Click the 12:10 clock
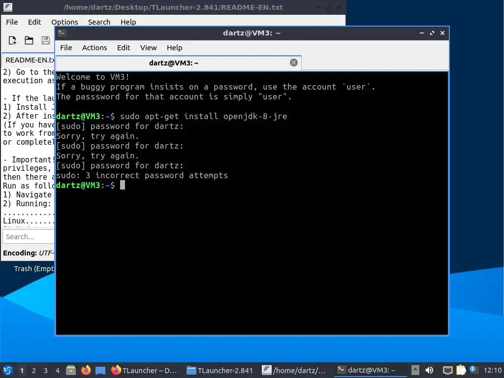 [492, 370]
